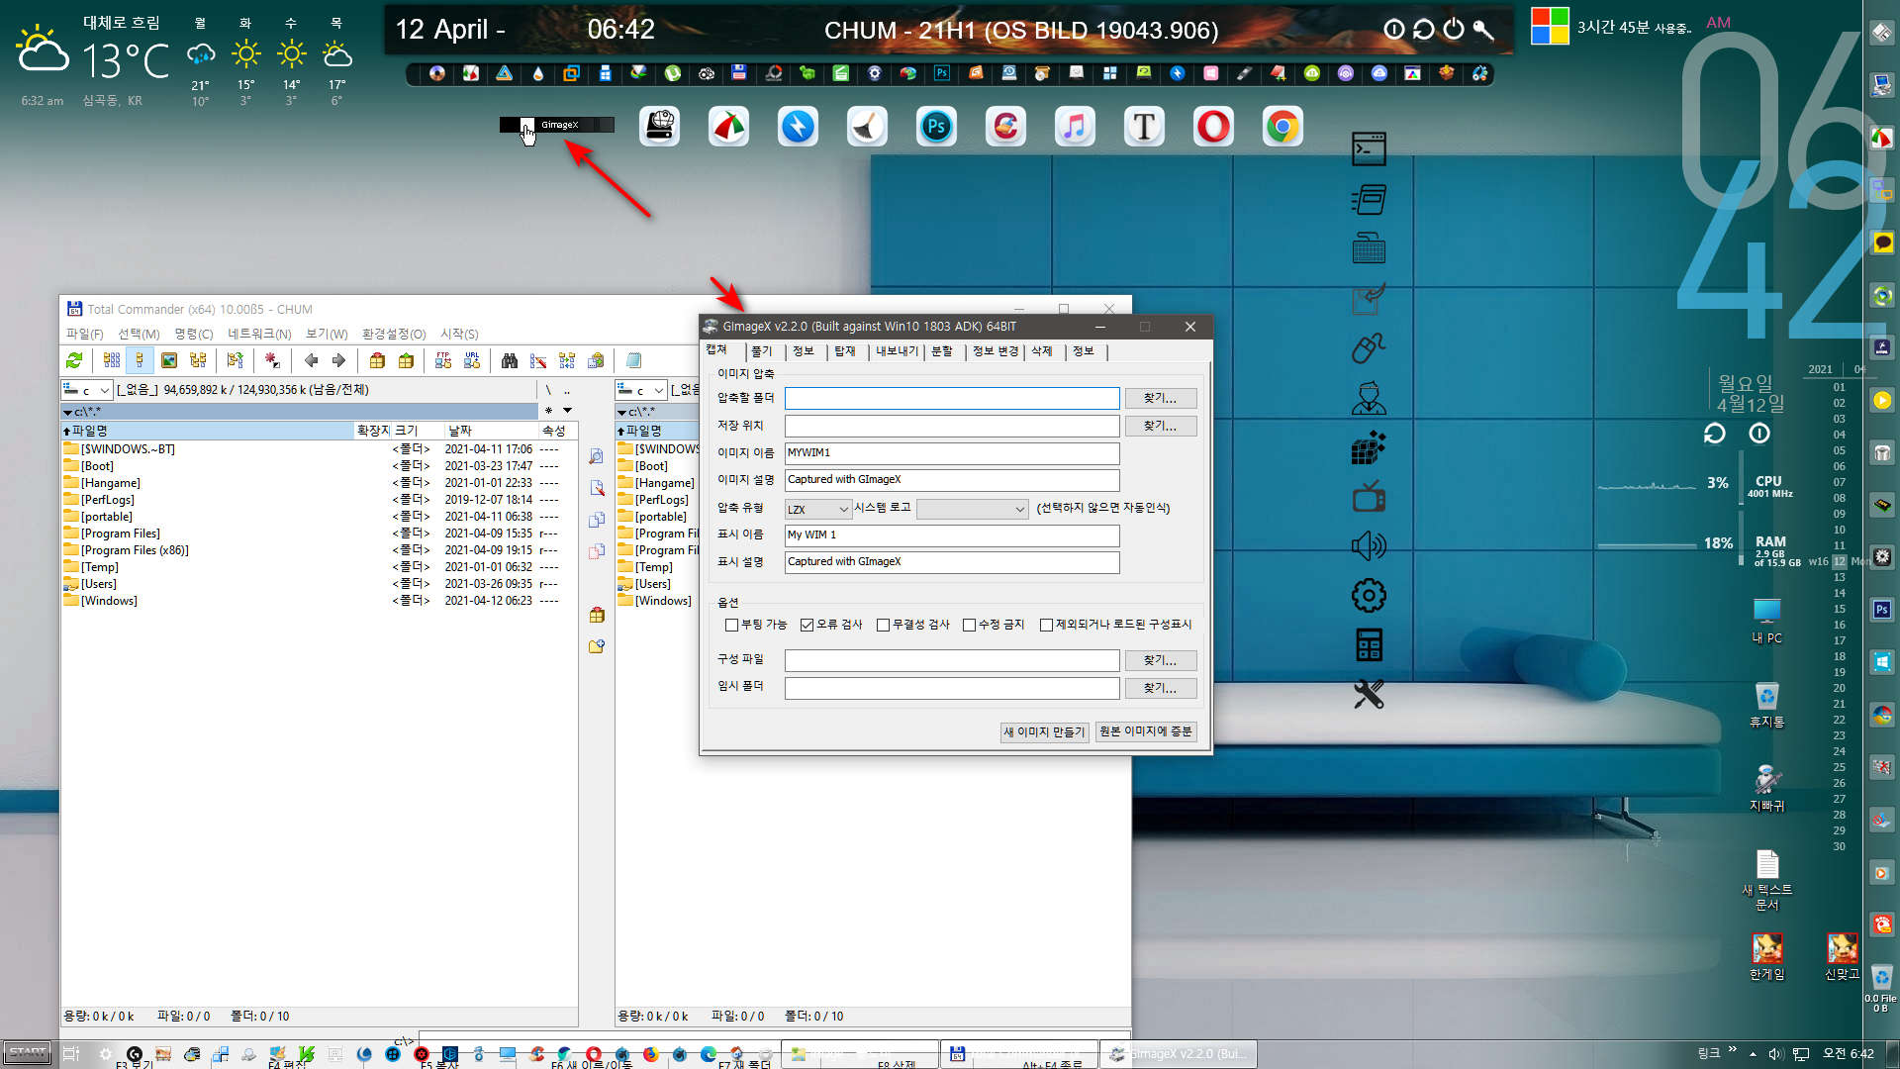
Task: Open binoculars search icon in Total Commander
Action: tap(510, 360)
